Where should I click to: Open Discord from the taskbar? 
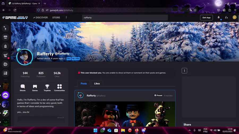pyautogui.click(x=144, y=130)
